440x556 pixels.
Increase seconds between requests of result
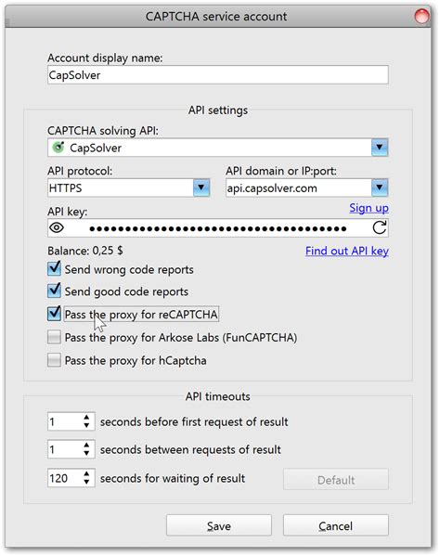pos(86,446)
